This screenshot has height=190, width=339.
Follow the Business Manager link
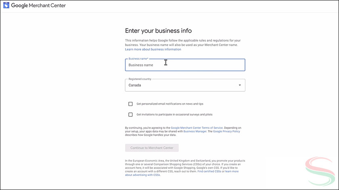tap(195, 131)
